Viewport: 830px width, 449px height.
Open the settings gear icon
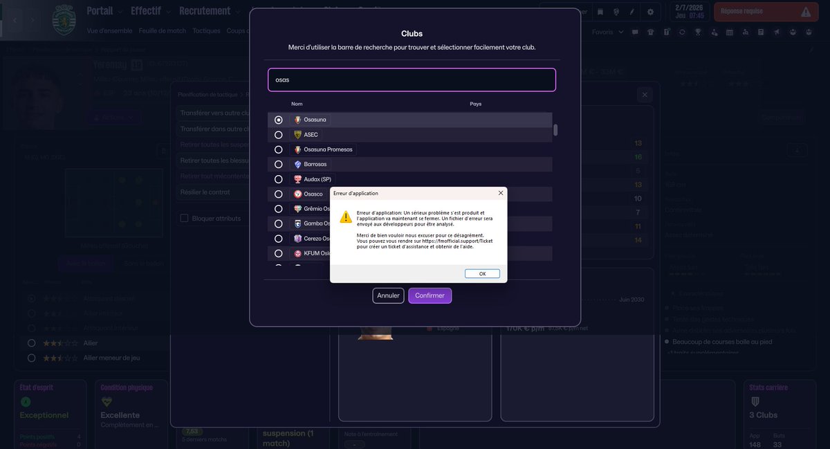click(x=650, y=12)
